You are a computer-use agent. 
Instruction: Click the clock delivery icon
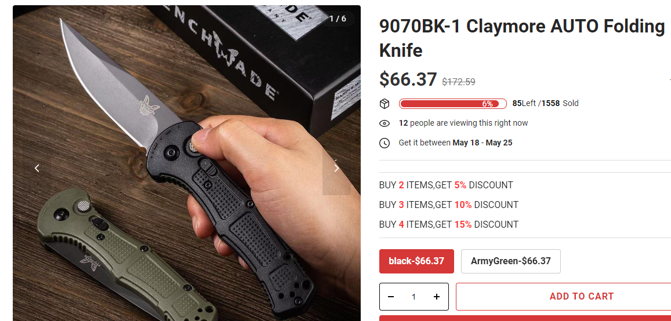click(385, 143)
